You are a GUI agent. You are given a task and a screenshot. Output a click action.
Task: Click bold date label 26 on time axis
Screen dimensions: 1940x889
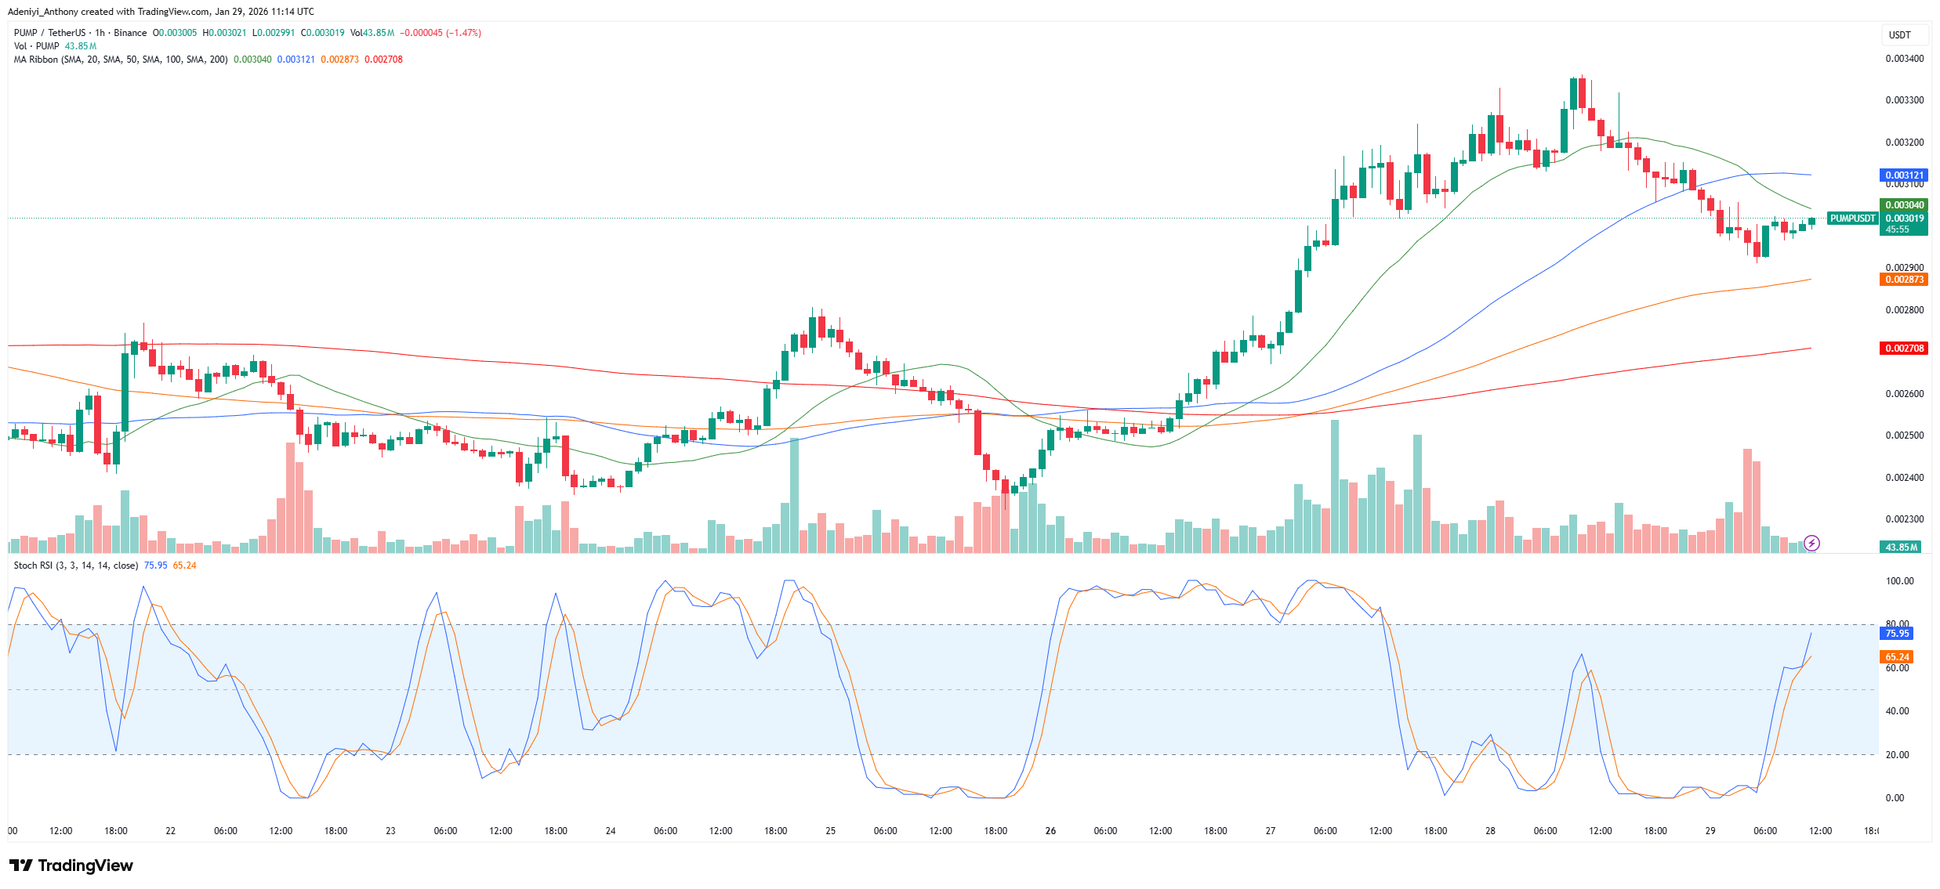[x=1050, y=831]
